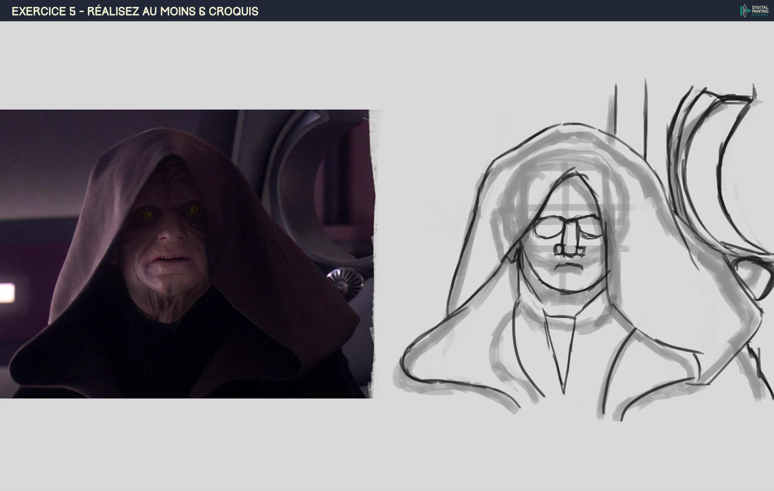Click the glowing yellow left eye in photo
This screenshot has width=774, height=491.
pyautogui.click(x=147, y=214)
